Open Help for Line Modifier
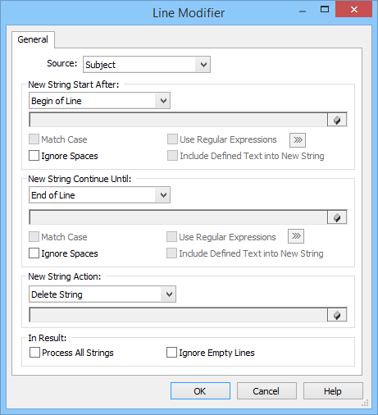This screenshot has width=378, height=415. point(333,391)
